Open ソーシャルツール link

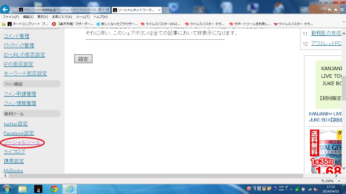[x=22, y=142]
